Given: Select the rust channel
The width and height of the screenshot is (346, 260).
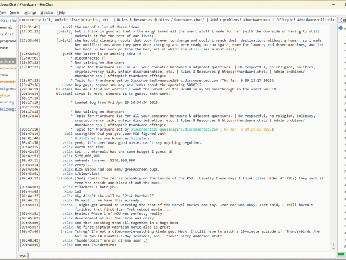Looking at the screenshot, I should pos(4,47).
